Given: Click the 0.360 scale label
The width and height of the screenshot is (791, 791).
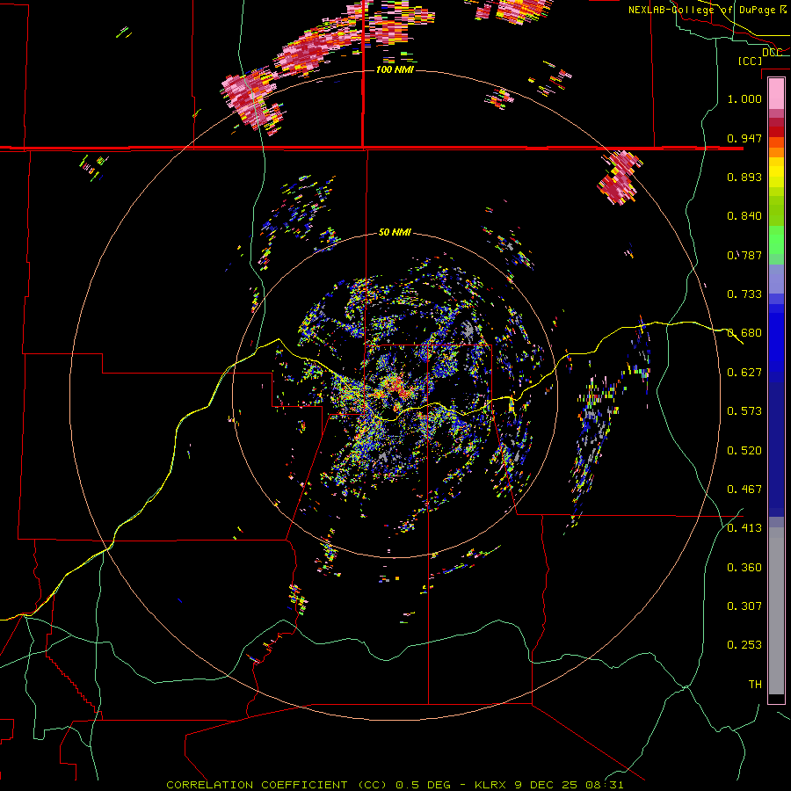Looking at the screenshot, I should point(744,568).
